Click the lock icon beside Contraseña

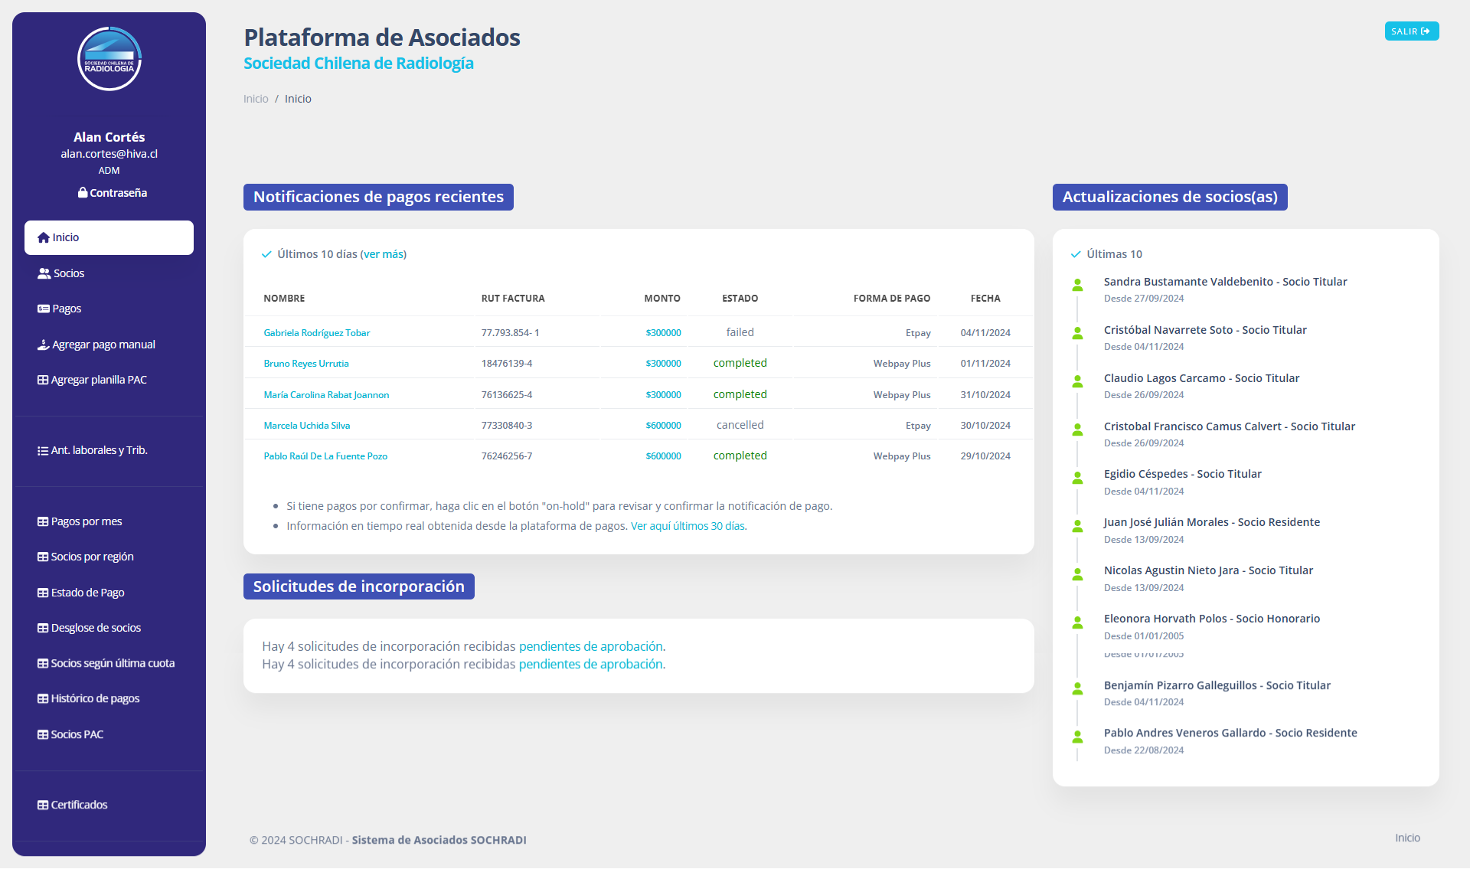82,193
